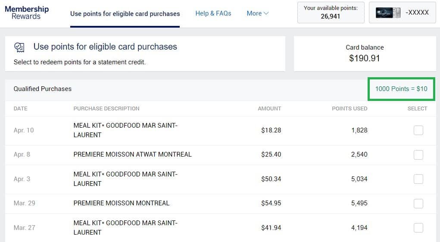
Task: Click the Membership Rewards logo
Action: click(27, 13)
